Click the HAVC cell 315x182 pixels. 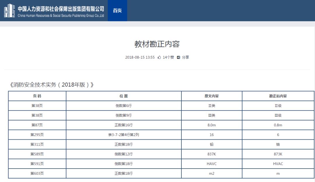(212, 164)
